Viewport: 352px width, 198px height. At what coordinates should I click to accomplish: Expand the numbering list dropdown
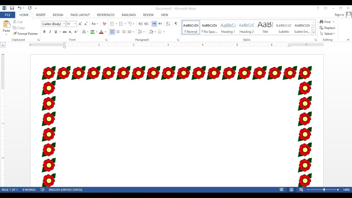tap(125, 24)
